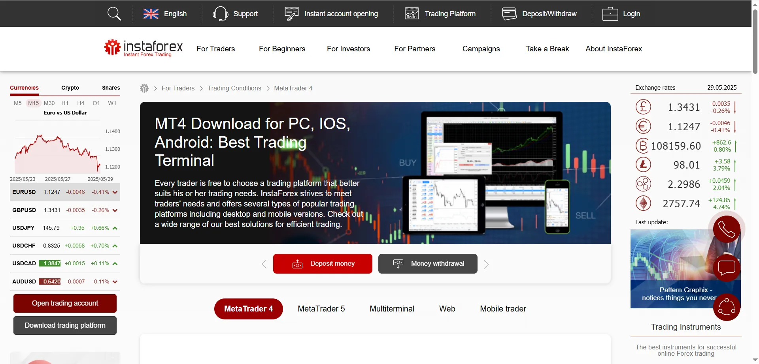Open the For Investors menu
759x364 pixels.
pyautogui.click(x=349, y=49)
